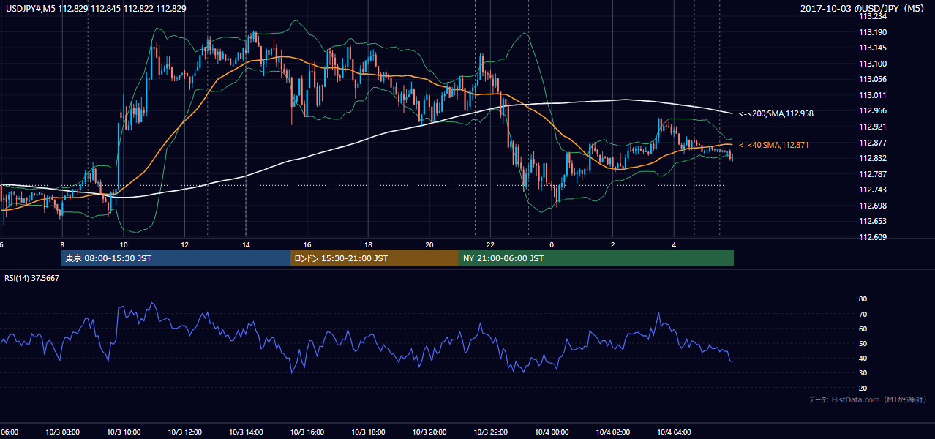
Task: Click the 10/3 10:00 time axis label
Action: tap(124, 432)
